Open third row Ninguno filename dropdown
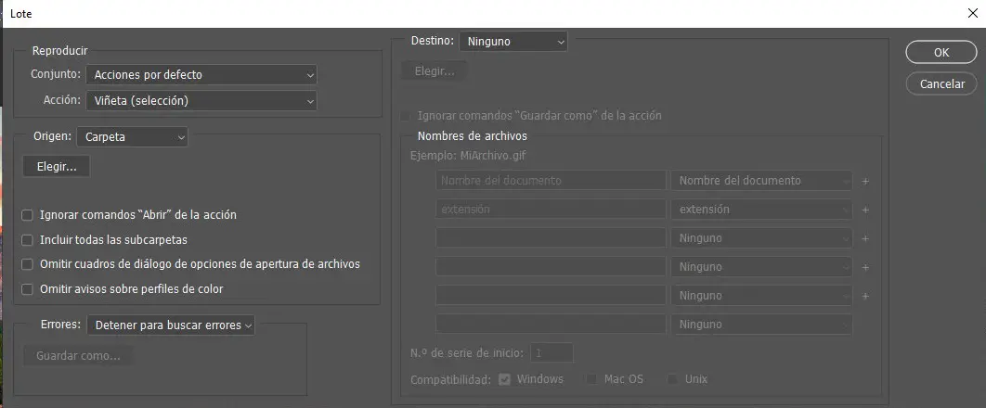Viewport: 986px width, 408px height. (x=761, y=238)
